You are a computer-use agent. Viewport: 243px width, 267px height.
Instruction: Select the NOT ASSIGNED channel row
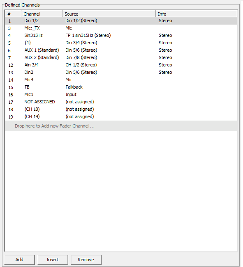click(x=121, y=102)
